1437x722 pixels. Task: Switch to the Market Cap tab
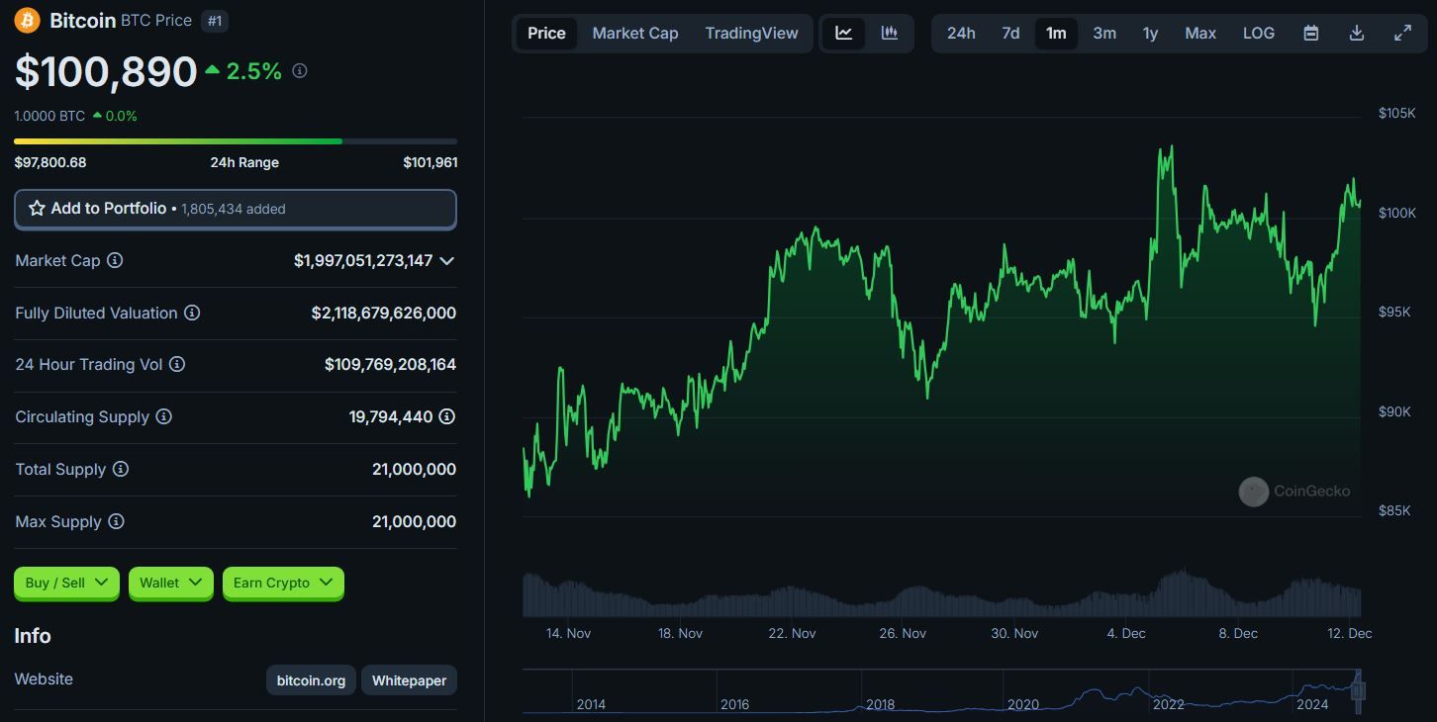[634, 33]
